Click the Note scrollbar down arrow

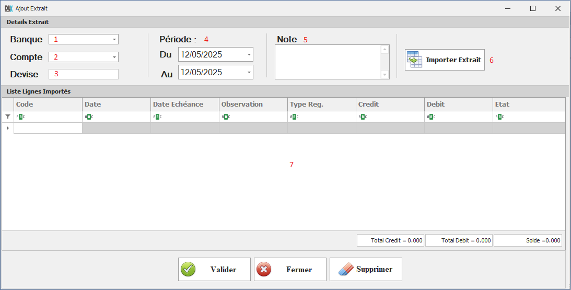(x=385, y=75)
